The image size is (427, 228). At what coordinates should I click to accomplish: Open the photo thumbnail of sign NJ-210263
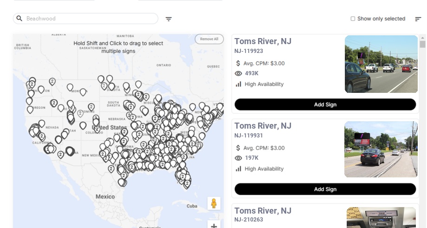pos(381,217)
